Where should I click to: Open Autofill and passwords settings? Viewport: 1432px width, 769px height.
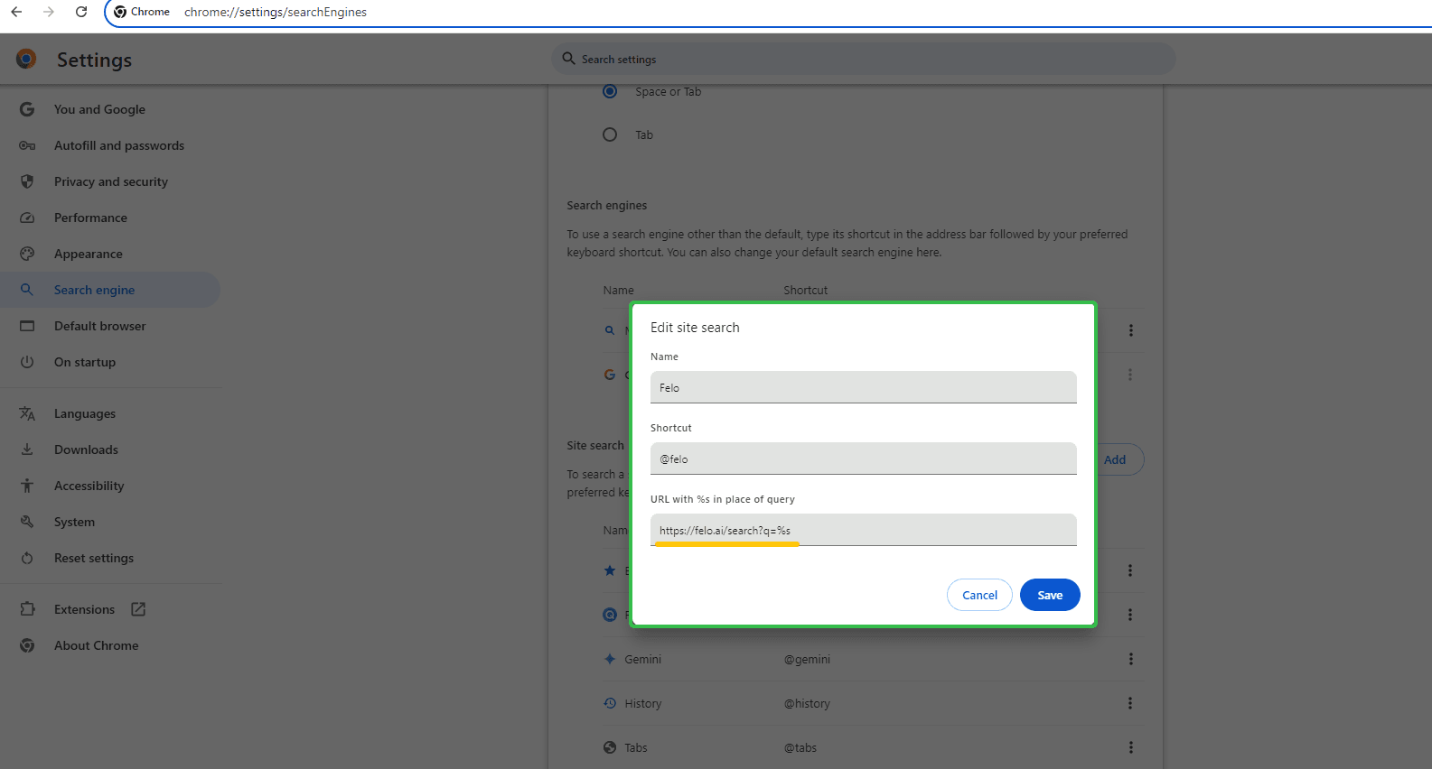tap(119, 145)
